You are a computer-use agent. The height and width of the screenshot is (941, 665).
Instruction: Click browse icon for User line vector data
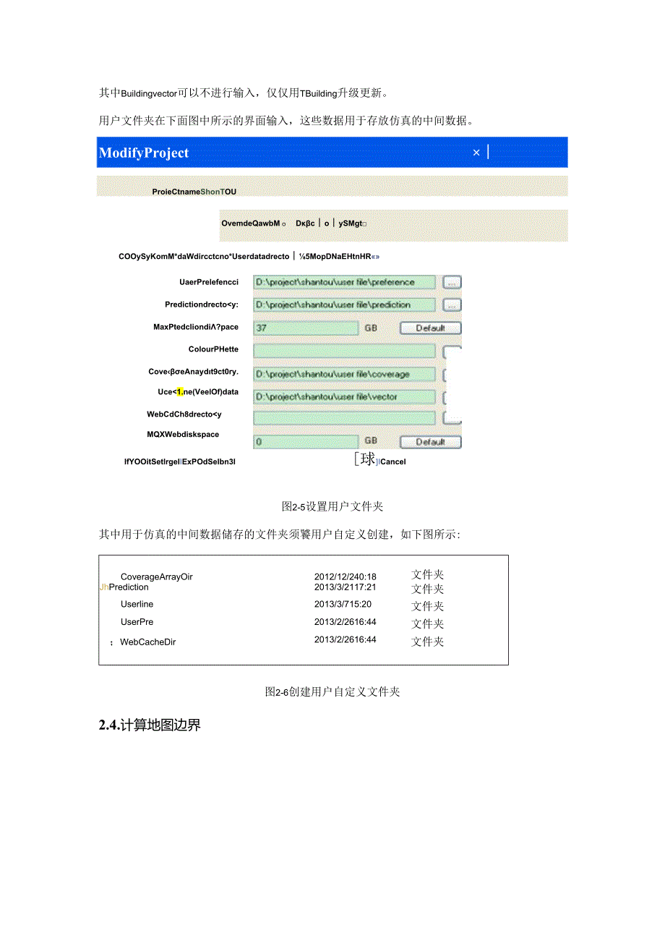[x=451, y=396]
